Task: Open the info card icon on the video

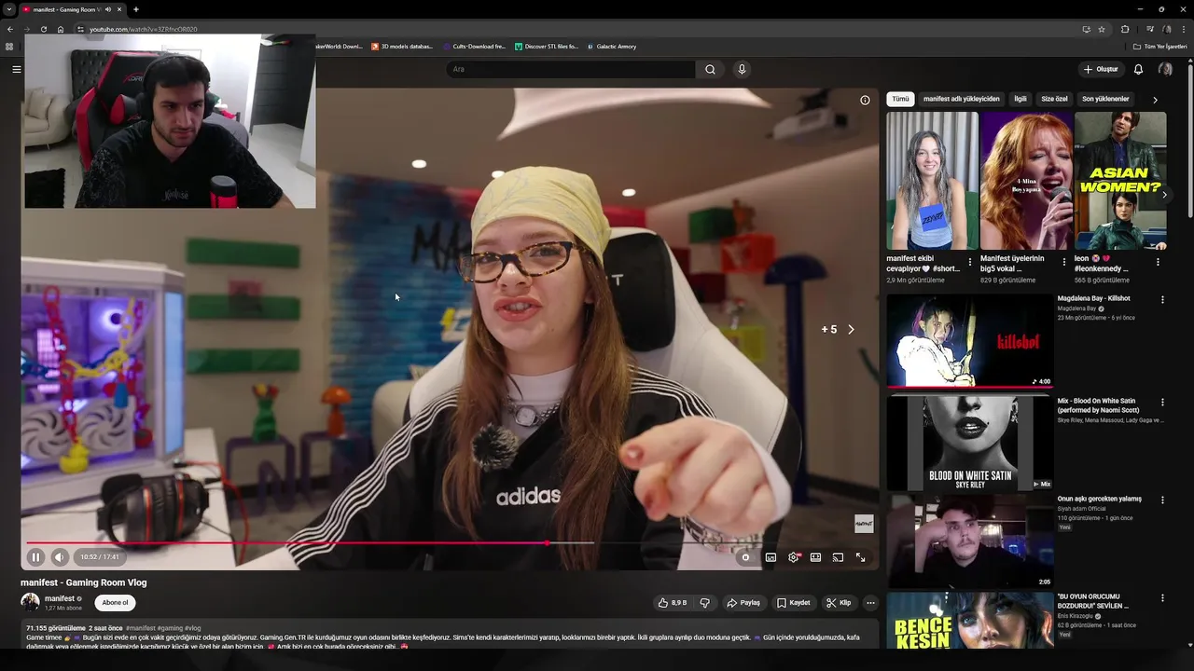Action: point(865,100)
